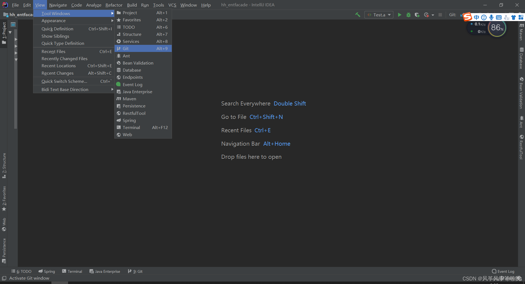Open the Test.a run configuration dropdown
525x284 pixels.
click(x=379, y=15)
